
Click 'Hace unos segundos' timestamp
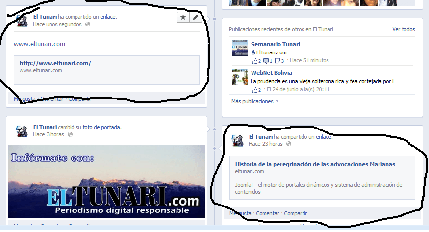57,24
